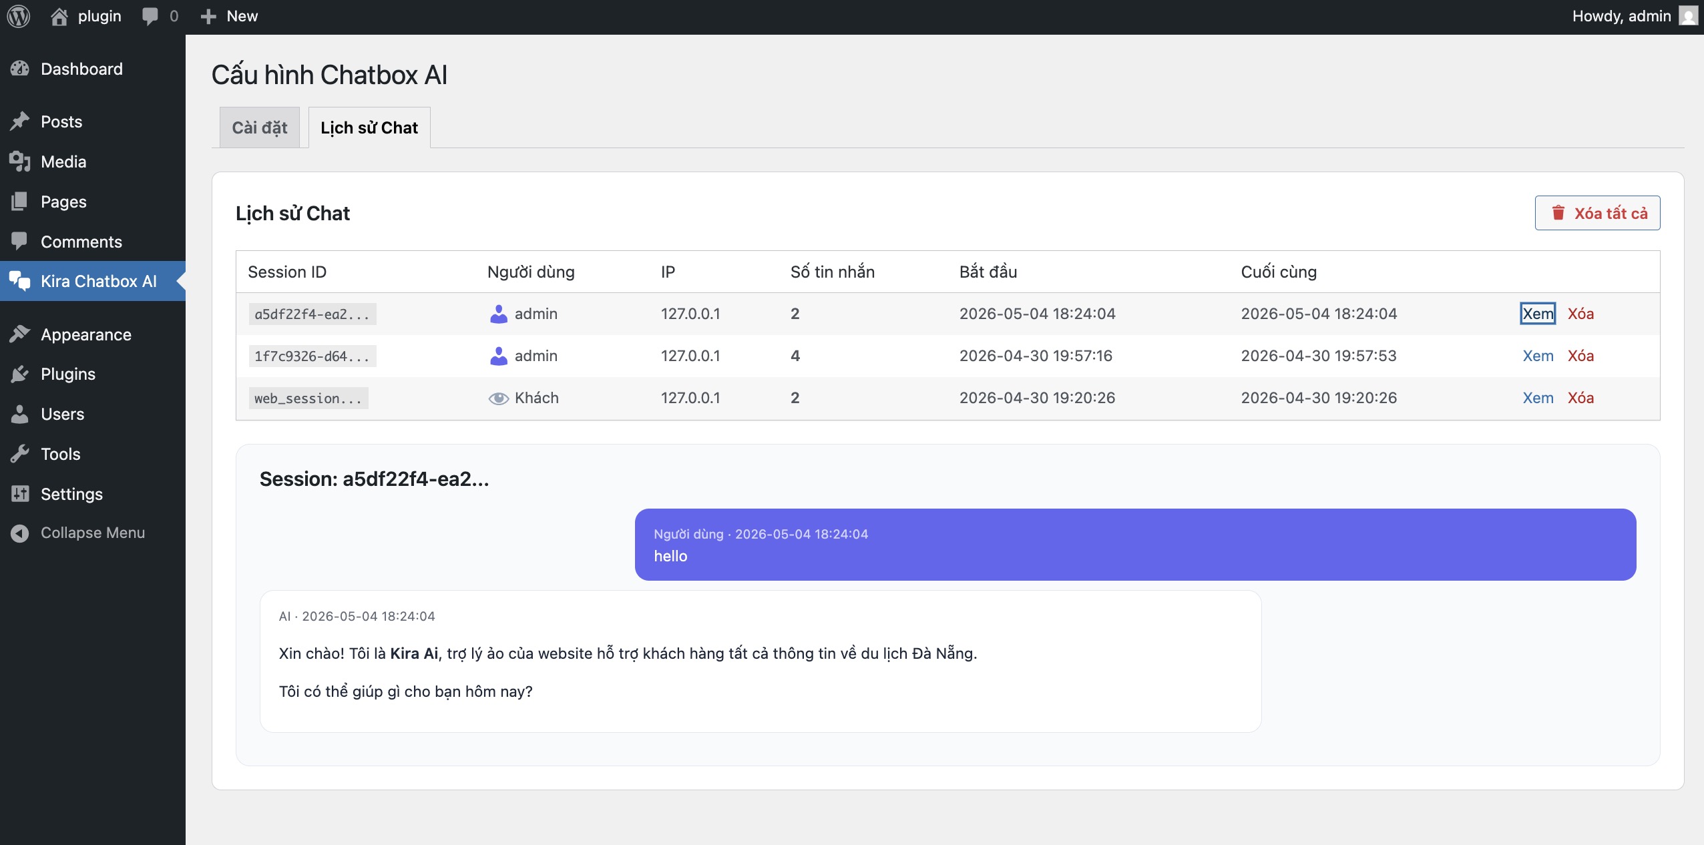
Task: Click the WordPress logo icon
Action: pyautogui.click(x=19, y=16)
